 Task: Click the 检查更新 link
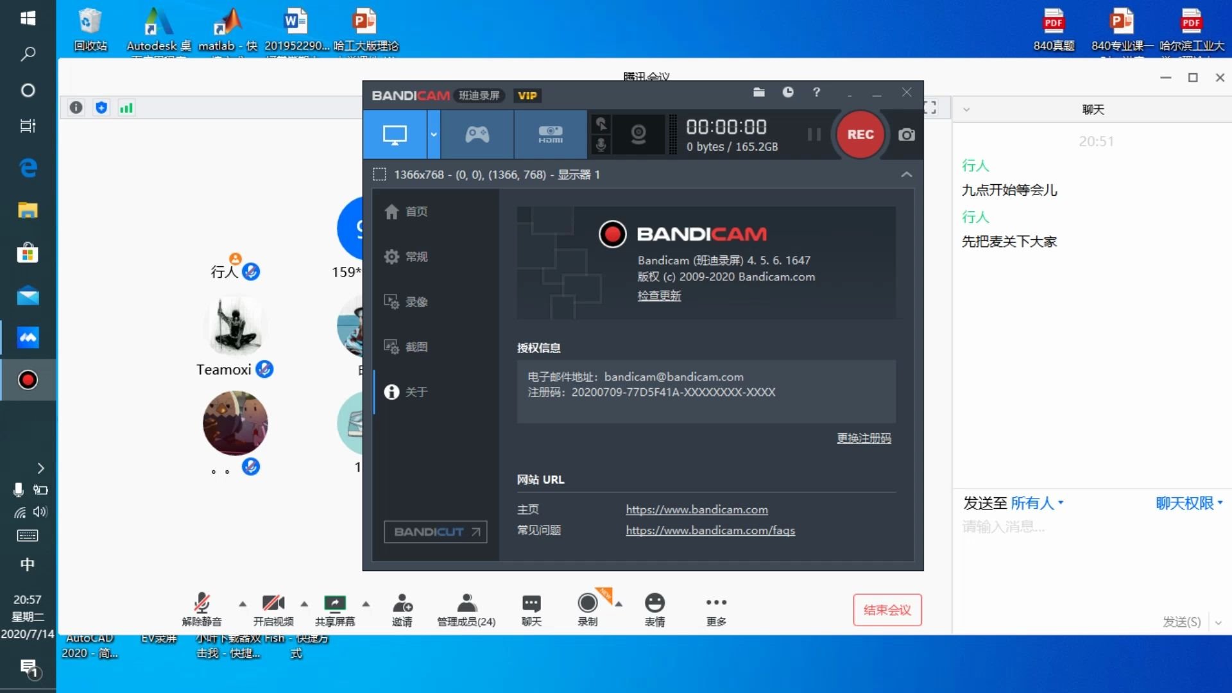[659, 295]
